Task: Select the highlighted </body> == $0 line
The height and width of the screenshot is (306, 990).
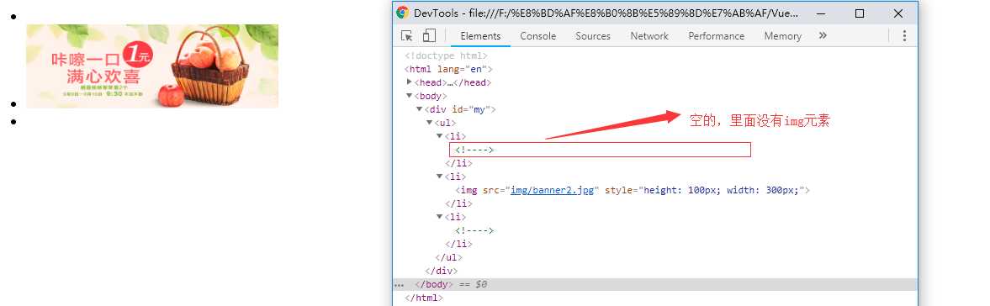Action: click(x=655, y=284)
